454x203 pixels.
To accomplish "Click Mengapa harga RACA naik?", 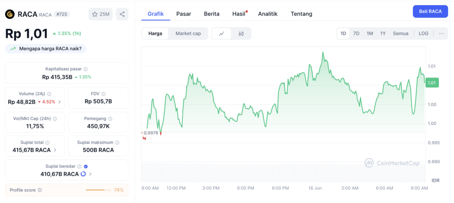I will [x=46, y=49].
